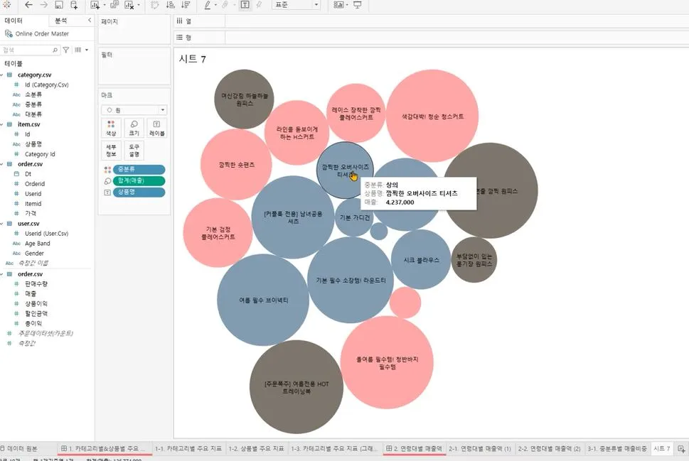This screenshot has width=689, height=461.
Task: Collapse the user.csv table
Action: pos(1,224)
